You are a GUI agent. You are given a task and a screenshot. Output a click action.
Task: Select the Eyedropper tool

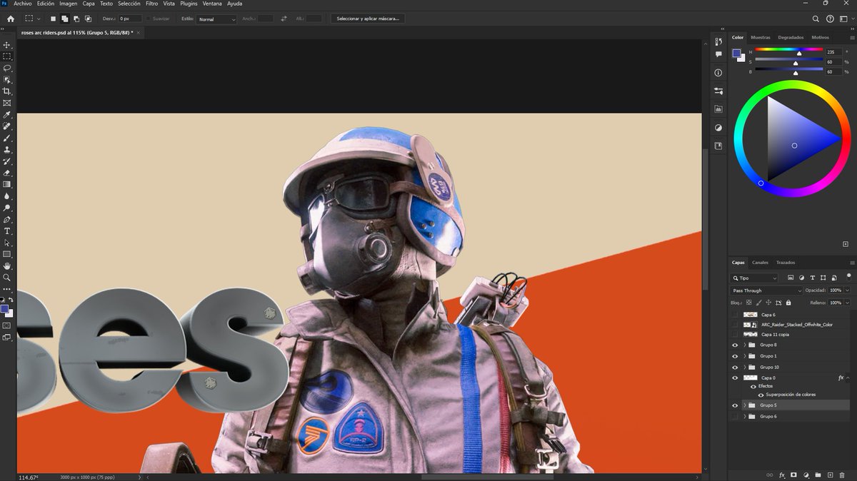(7, 114)
